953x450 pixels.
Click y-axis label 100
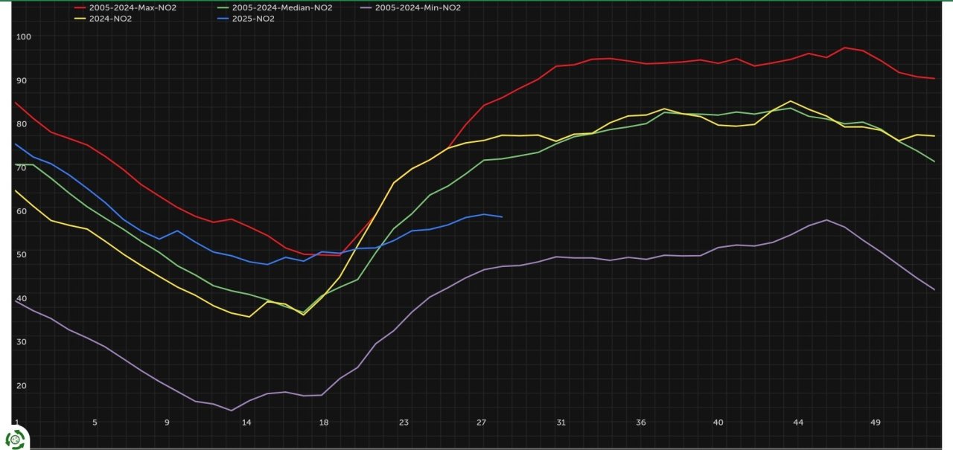[23, 36]
